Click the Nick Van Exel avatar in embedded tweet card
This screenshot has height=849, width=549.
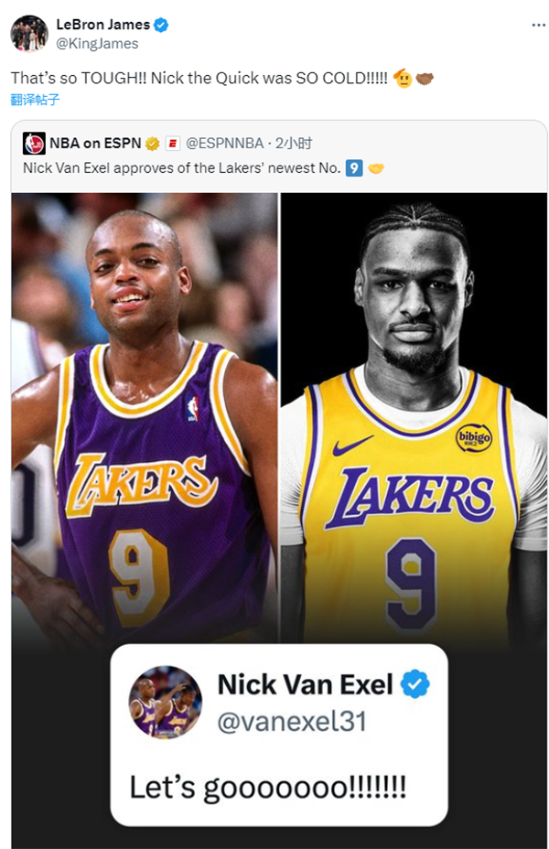[x=165, y=702]
